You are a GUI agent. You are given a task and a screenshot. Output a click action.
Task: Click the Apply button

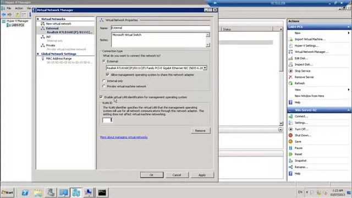[202, 175]
